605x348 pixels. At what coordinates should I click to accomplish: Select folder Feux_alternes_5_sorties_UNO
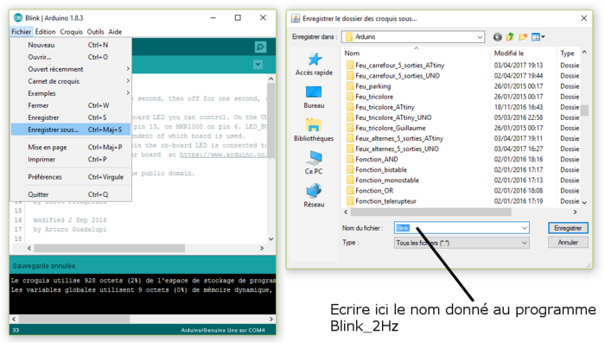tap(397, 149)
